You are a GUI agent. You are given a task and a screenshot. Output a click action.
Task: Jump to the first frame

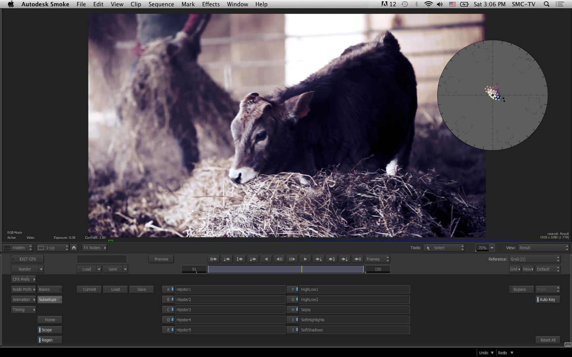click(213, 259)
